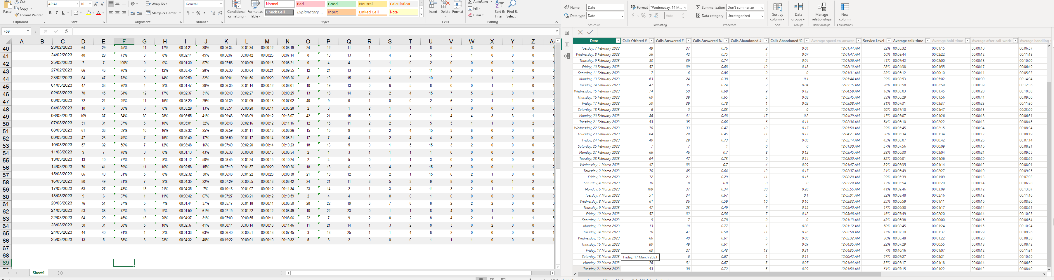Apply the Good cell style
Image resolution: width=1054 pixels, height=280 pixels.
point(341,4)
